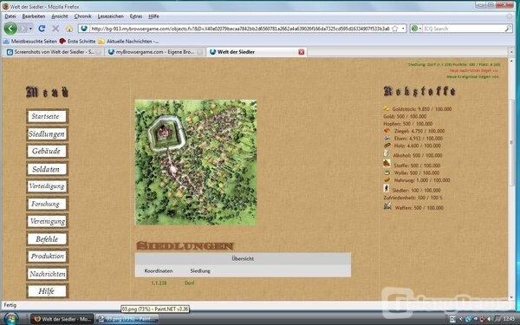Open Hilfe button in game menu

[47, 291]
